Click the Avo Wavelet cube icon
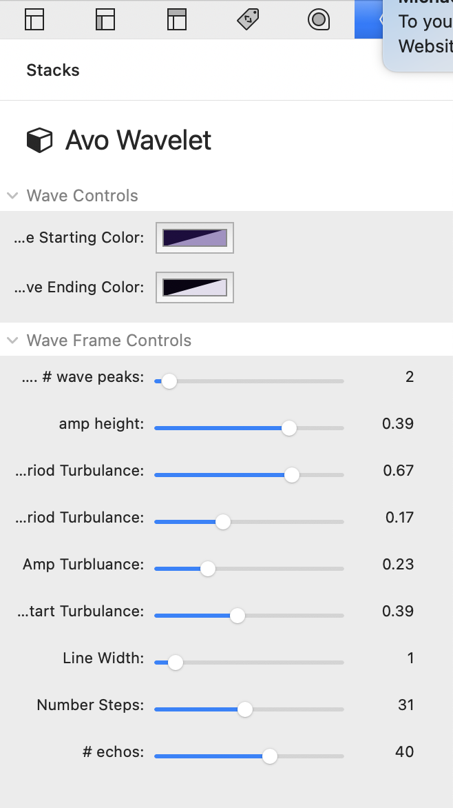The height and width of the screenshot is (808, 453). [38, 140]
